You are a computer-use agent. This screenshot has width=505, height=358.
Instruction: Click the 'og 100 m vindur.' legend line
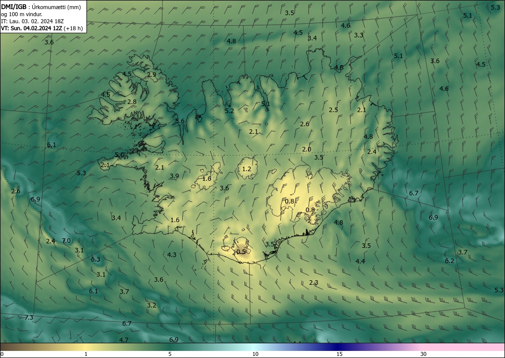[22, 14]
